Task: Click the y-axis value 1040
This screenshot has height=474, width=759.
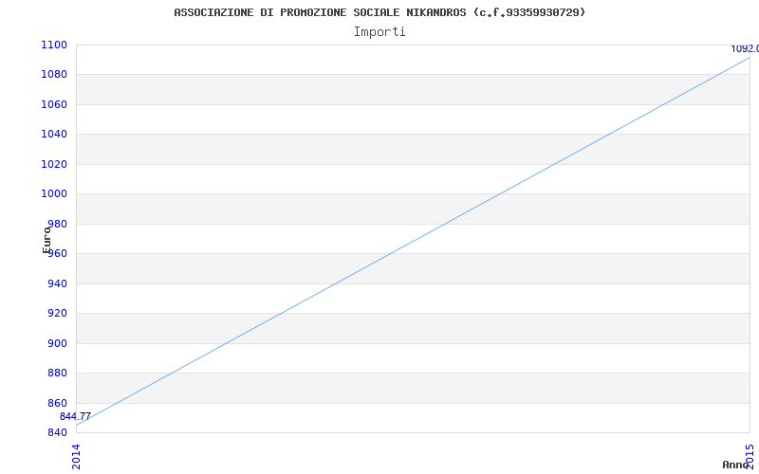Action: (54, 134)
